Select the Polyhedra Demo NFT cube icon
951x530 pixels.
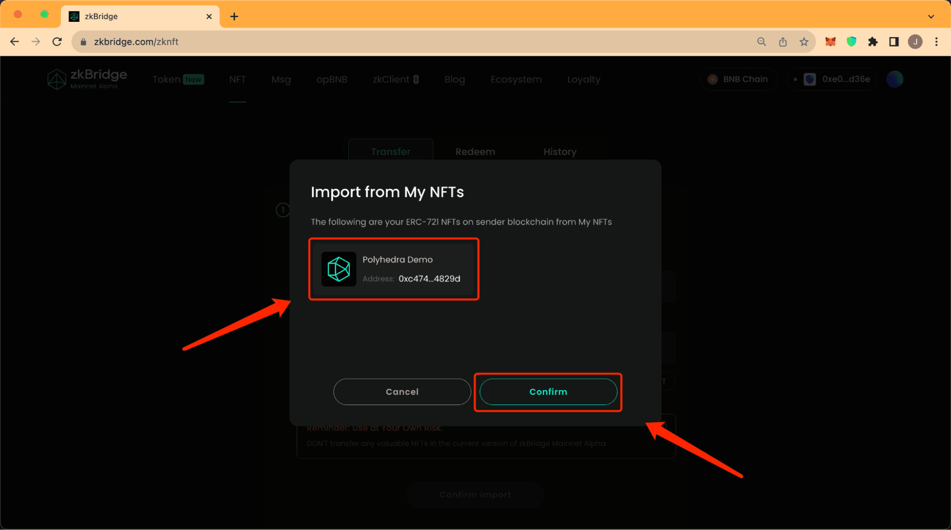pyautogui.click(x=339, y=269)
